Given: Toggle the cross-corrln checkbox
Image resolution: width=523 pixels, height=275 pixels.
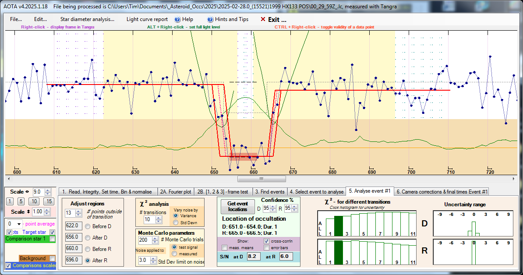Looking at the screenshot, I should point(266,241).
